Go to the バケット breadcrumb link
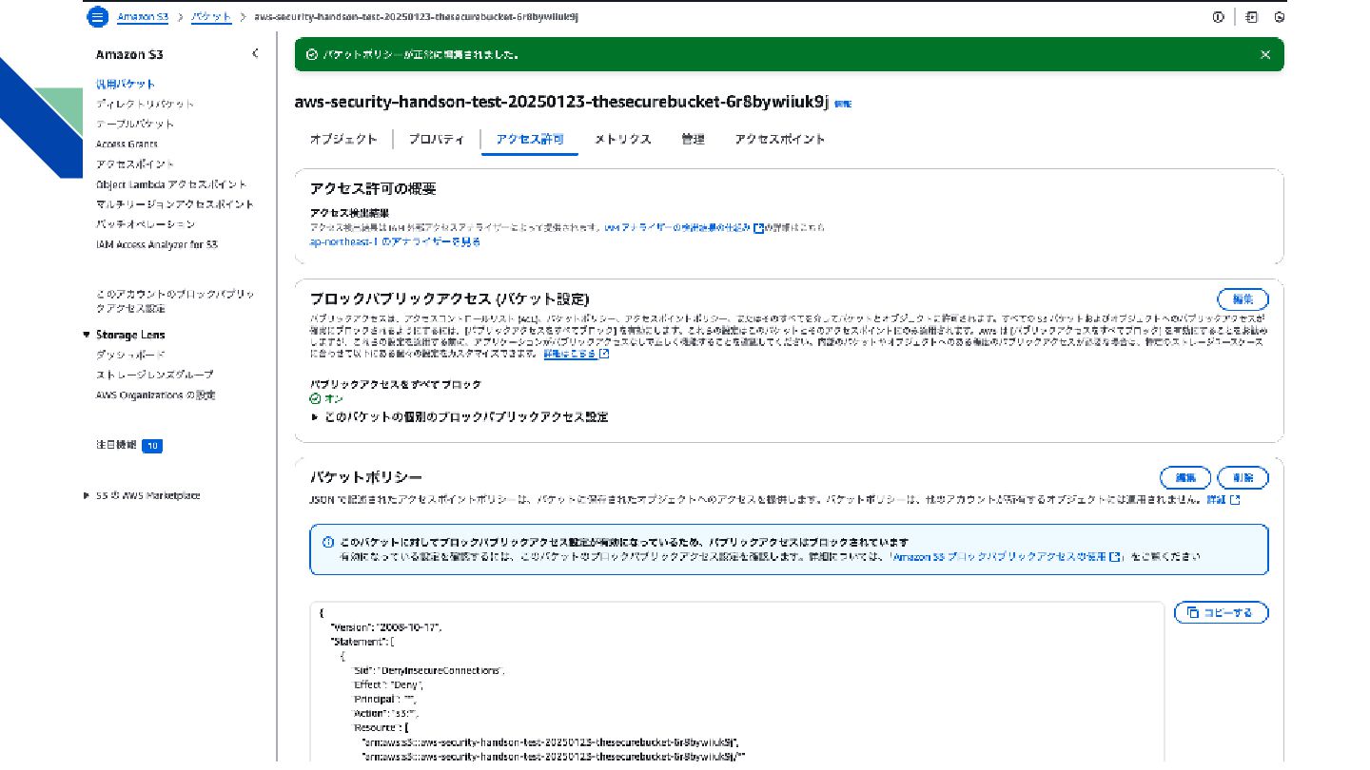1370x770 pixels. [x=211, y=17]
